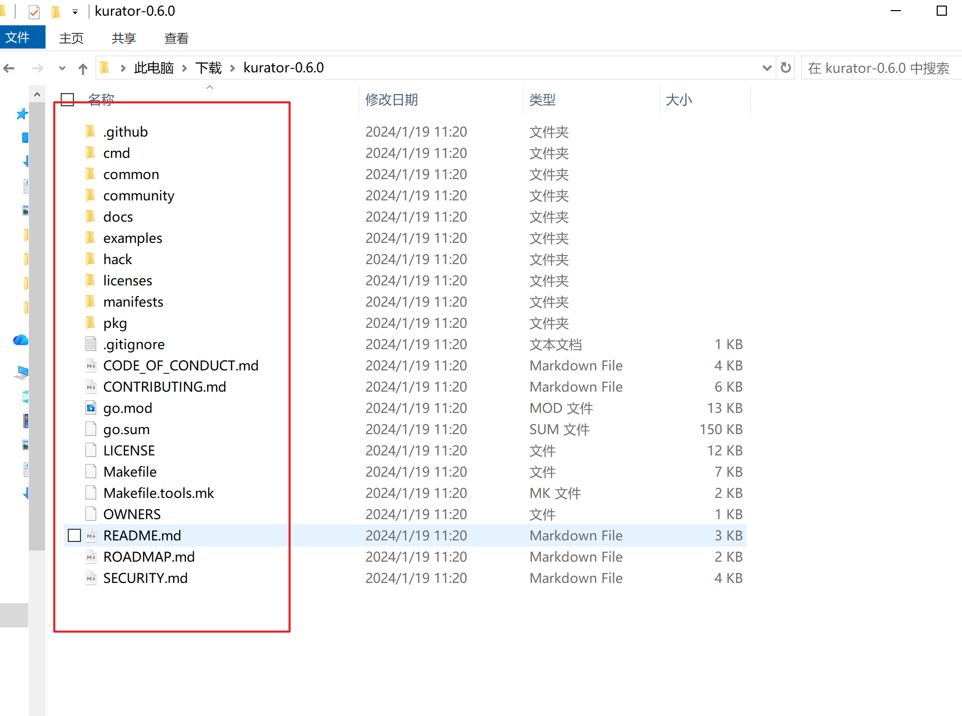
Task: Click the OWNERS file icon
Action: coord(91,514)
